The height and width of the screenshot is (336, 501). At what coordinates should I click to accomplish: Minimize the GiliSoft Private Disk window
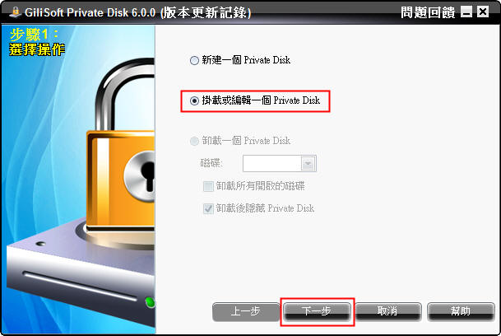click(x=466, y=12)
